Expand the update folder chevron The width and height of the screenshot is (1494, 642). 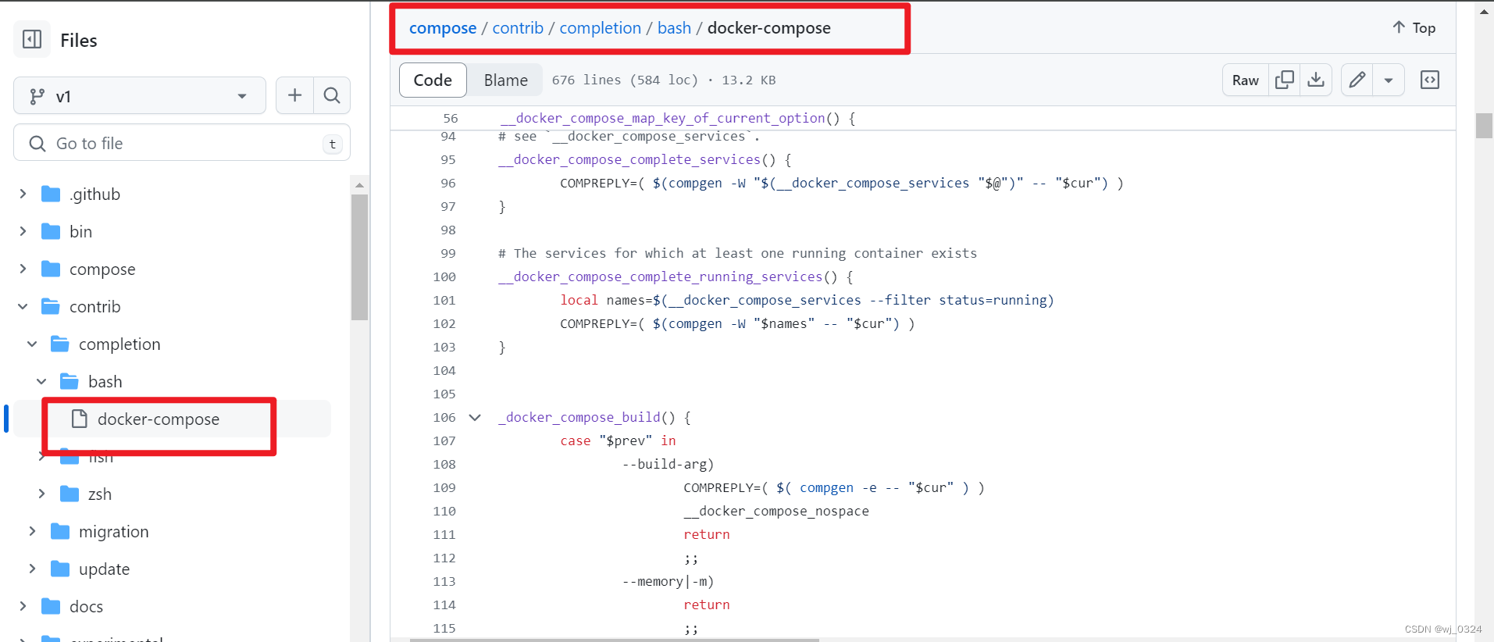tap(32, 569)
